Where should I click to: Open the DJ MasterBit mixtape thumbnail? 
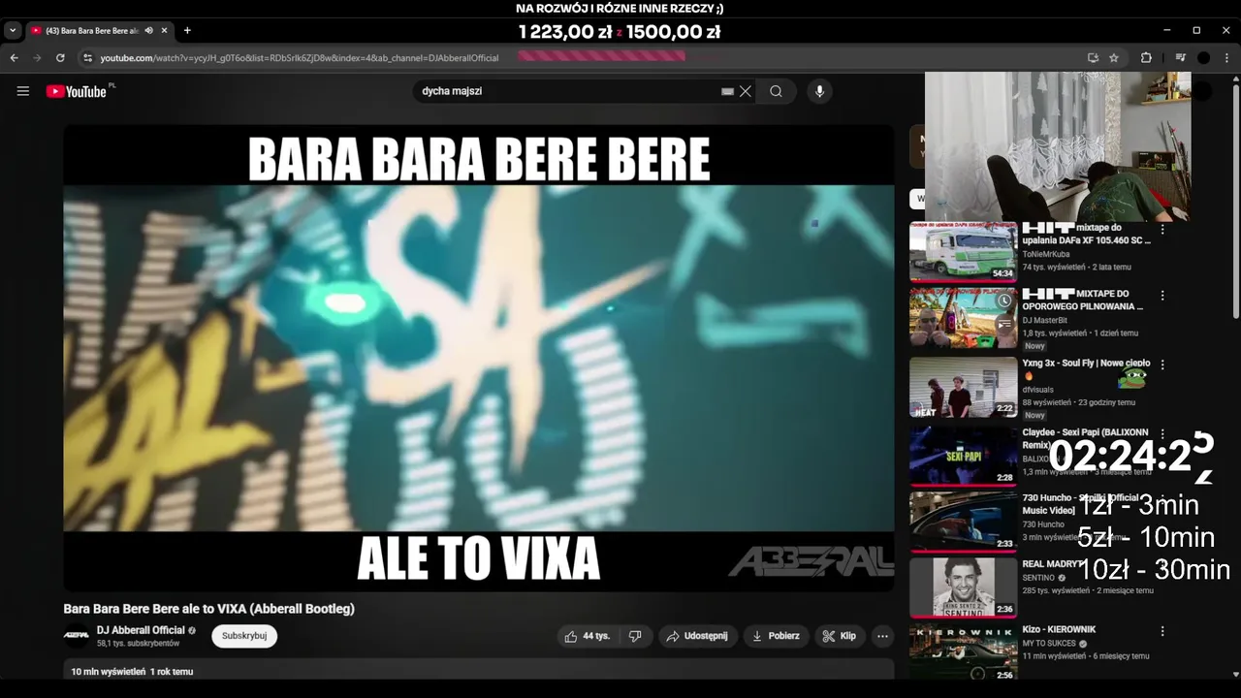click(x=963, y=319)
